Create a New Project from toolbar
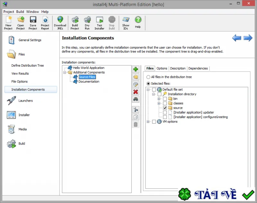257x203 pixels. (x=8, y=23)
